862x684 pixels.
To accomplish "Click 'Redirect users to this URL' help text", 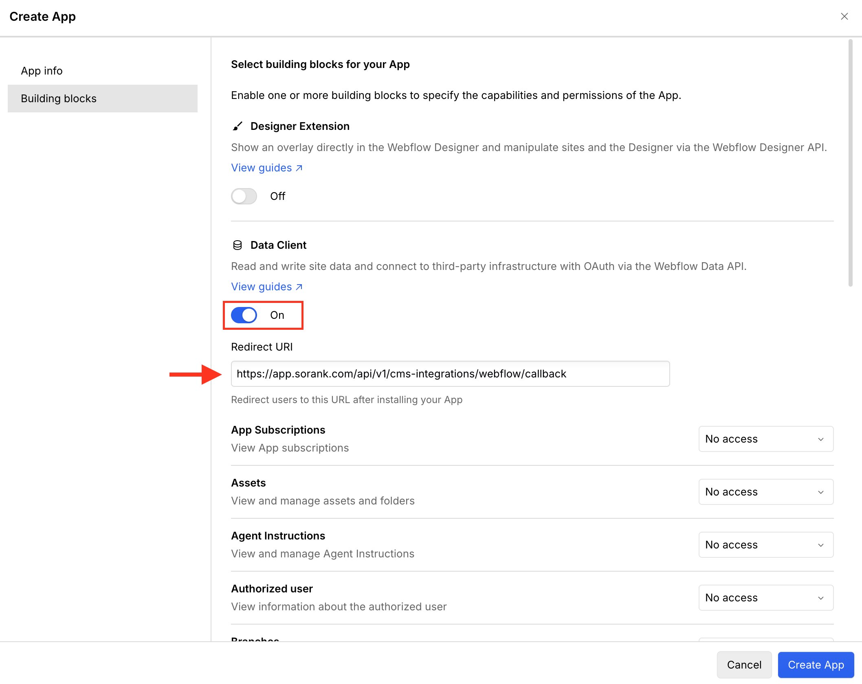I will tap(347, 400).
